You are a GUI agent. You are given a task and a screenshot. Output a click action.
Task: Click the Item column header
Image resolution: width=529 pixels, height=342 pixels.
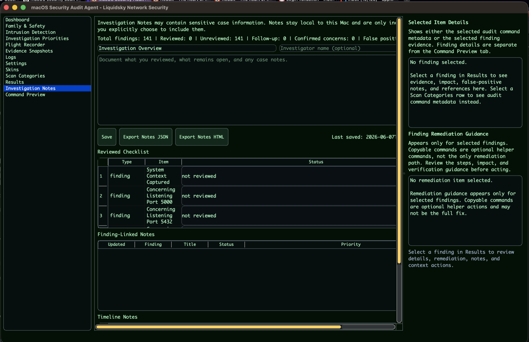163,162
